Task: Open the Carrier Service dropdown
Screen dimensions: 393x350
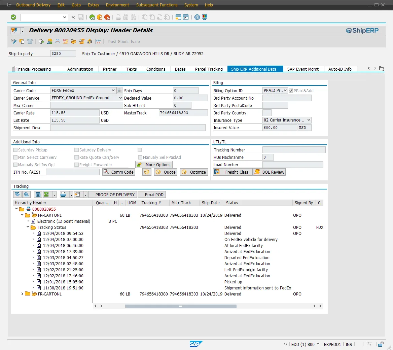Action: click(120, 98)
